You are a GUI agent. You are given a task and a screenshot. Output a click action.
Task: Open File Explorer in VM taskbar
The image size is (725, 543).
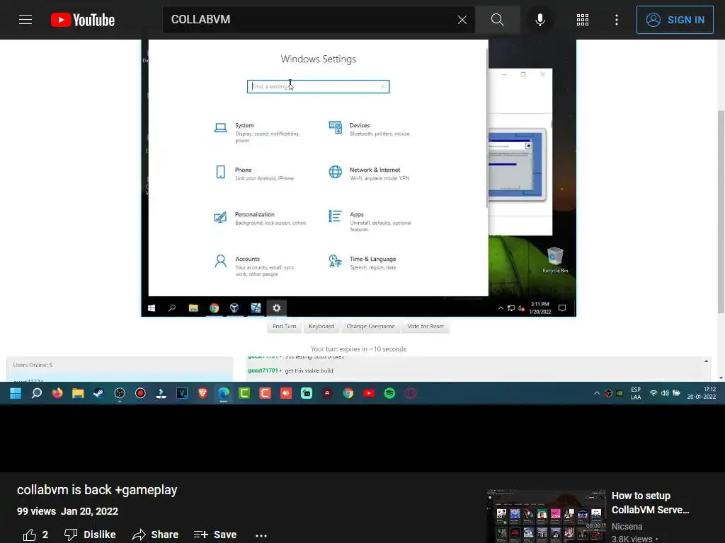pos(193,308)
